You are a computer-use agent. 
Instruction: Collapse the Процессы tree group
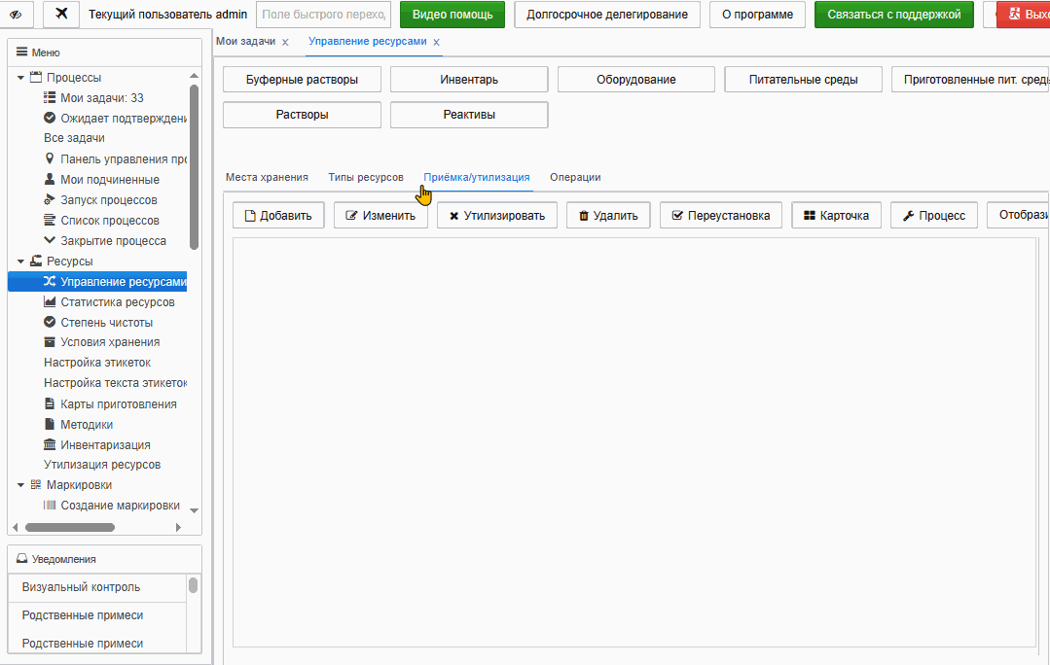20,78
